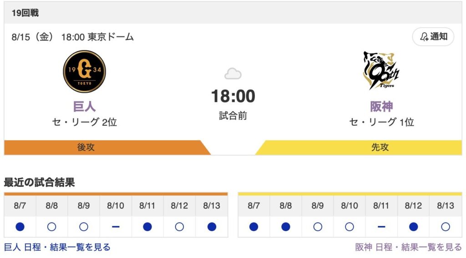Open 巨人 日程・結果一覧を見る link
Viewport: 466px width, 258px height.
(x=57, y=247)
